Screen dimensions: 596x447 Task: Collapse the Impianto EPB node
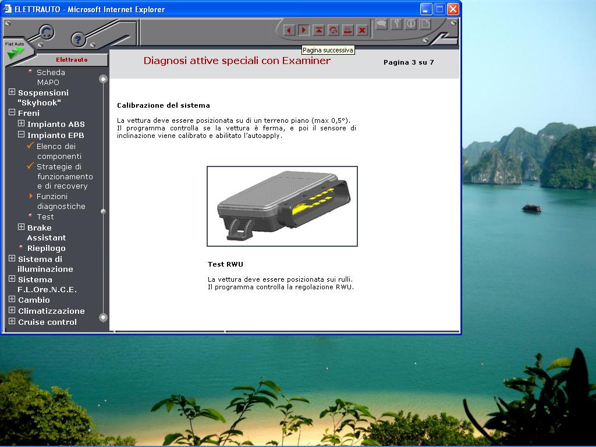(22, 134)
